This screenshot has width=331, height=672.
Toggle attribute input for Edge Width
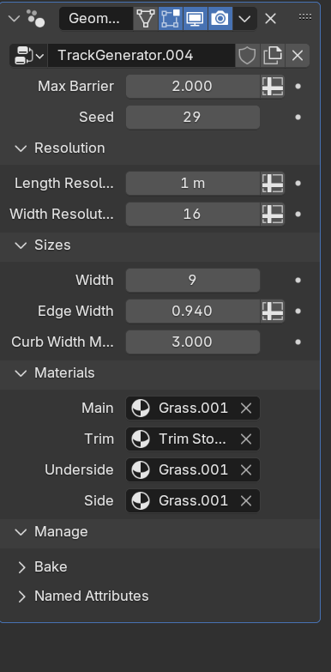coord(273,311)
